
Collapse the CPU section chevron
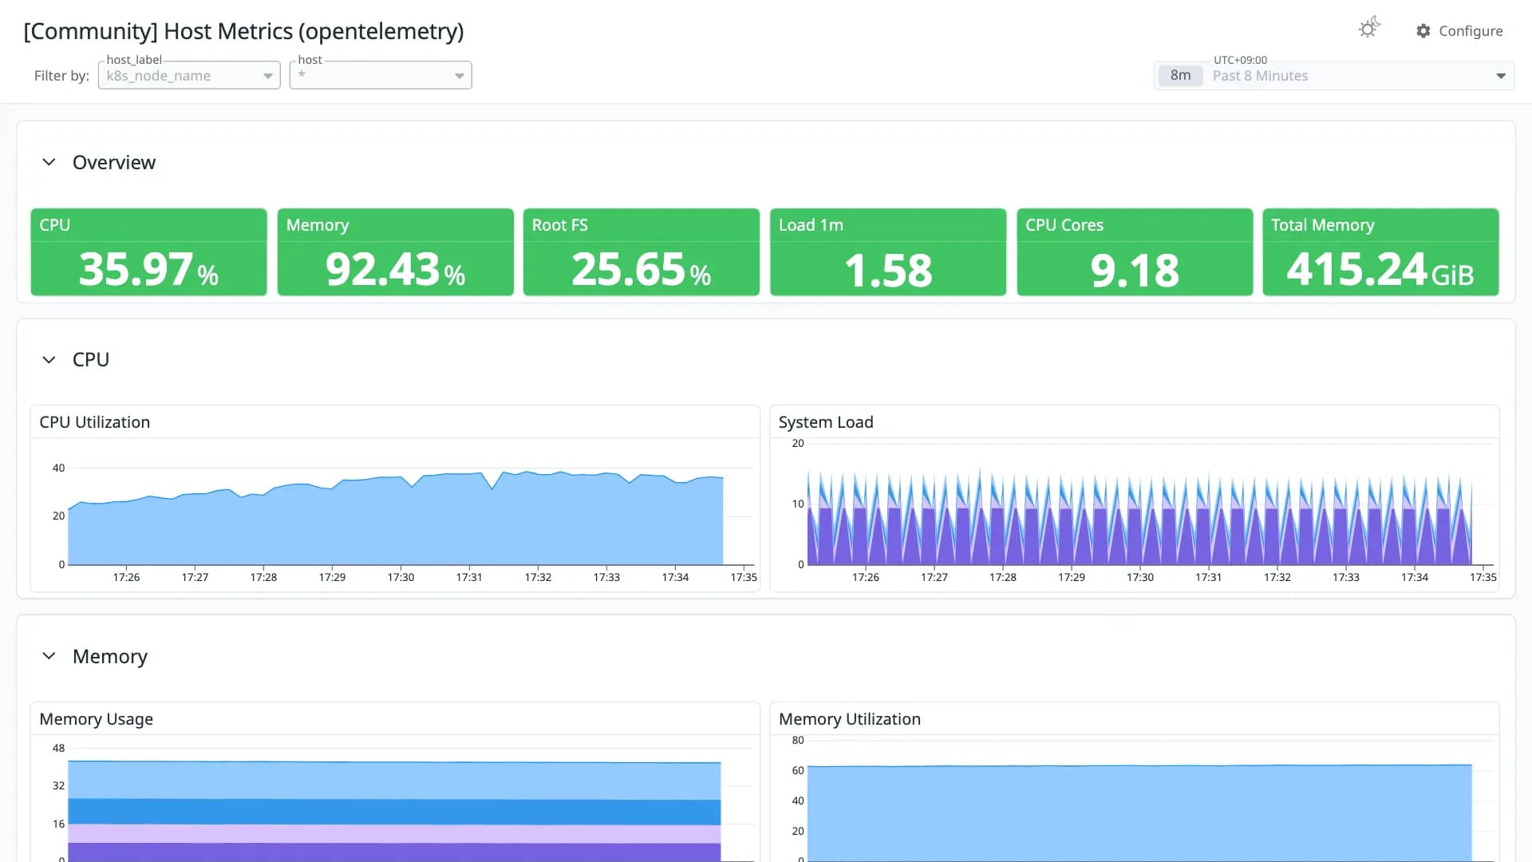click(x=49, y=359)
